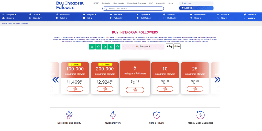Open Contact Us page
Image resolution: width=262 pixels, height=131 pixels.
[x=161, y=3]
